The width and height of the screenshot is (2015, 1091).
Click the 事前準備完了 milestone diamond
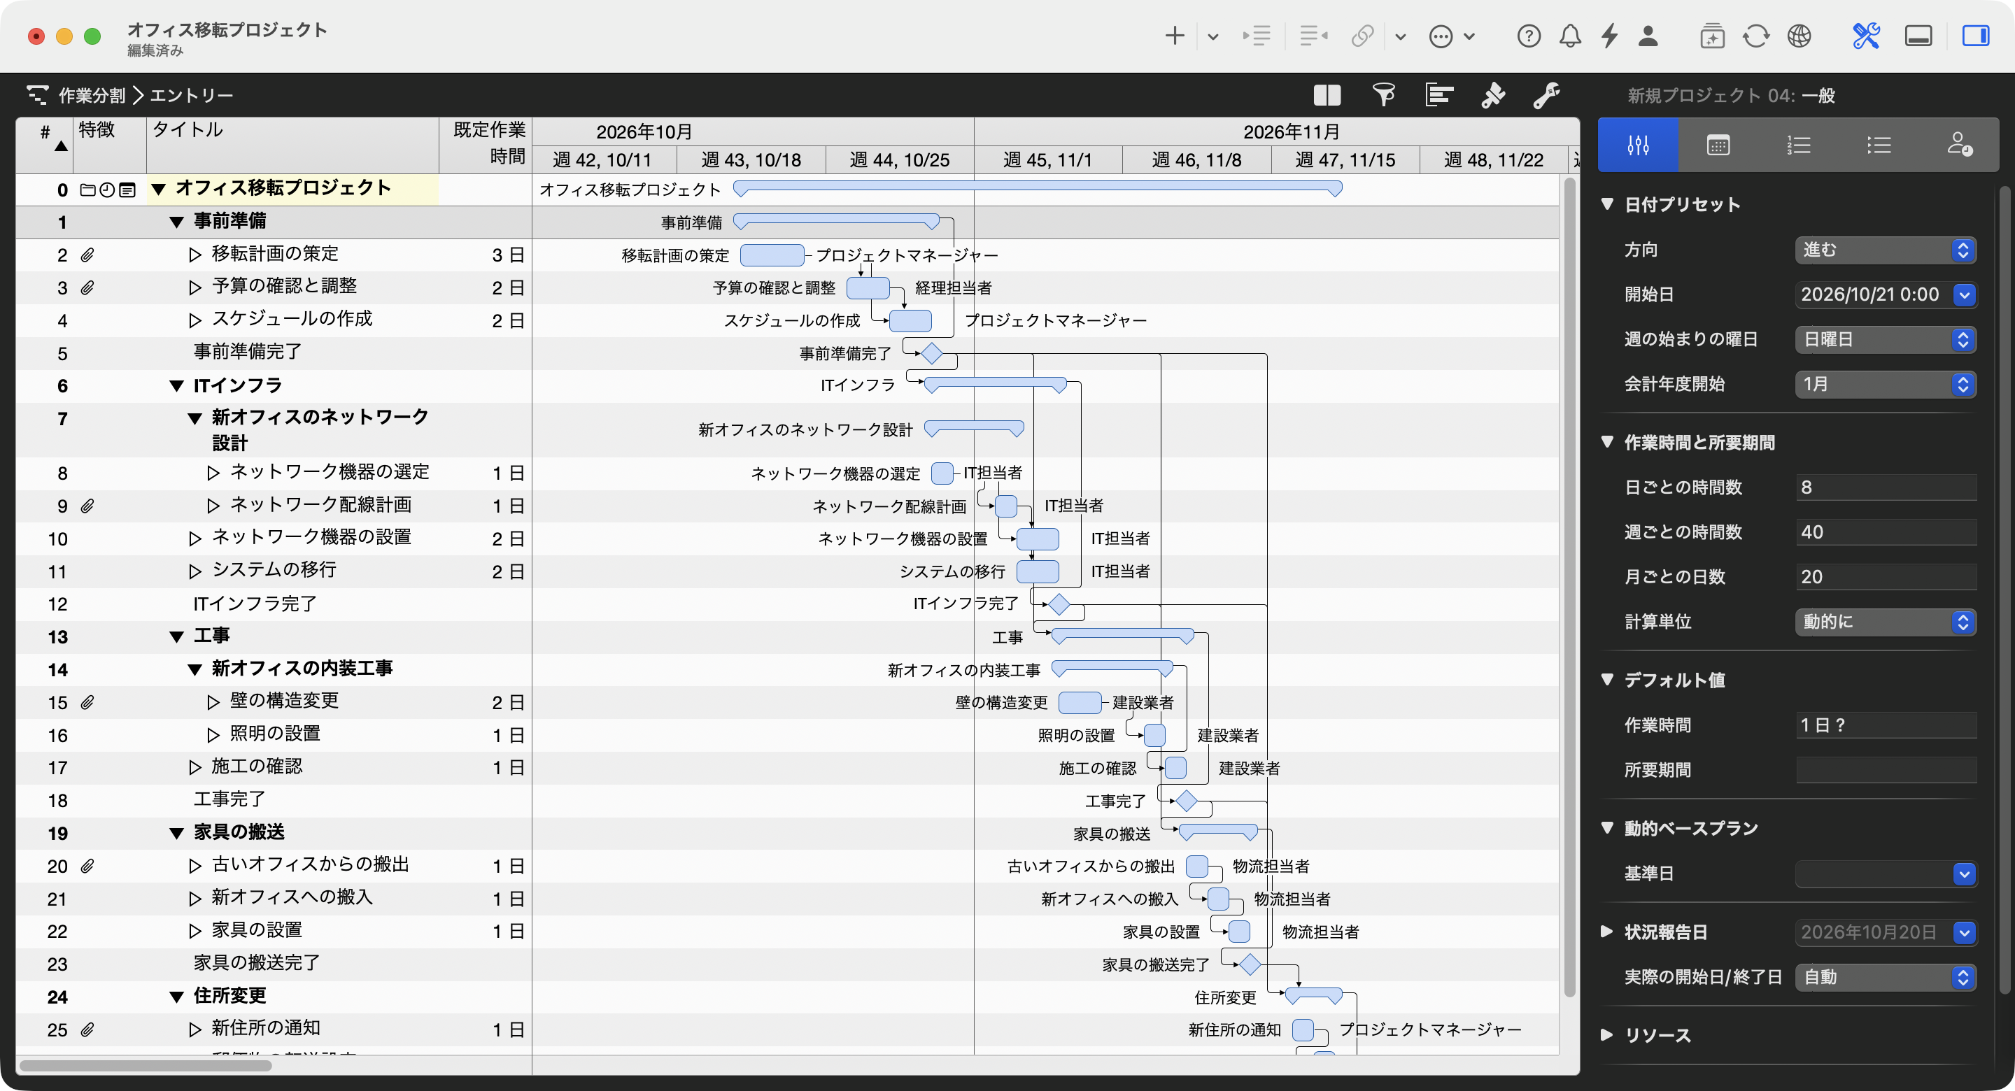(931, 353)
